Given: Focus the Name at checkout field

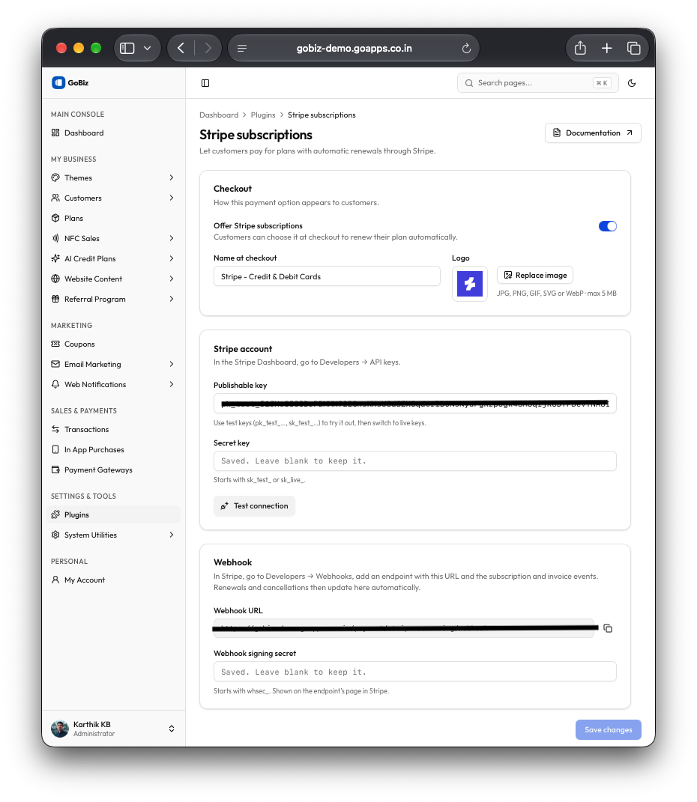Looking at the screenshot, I should coord(327,277).
